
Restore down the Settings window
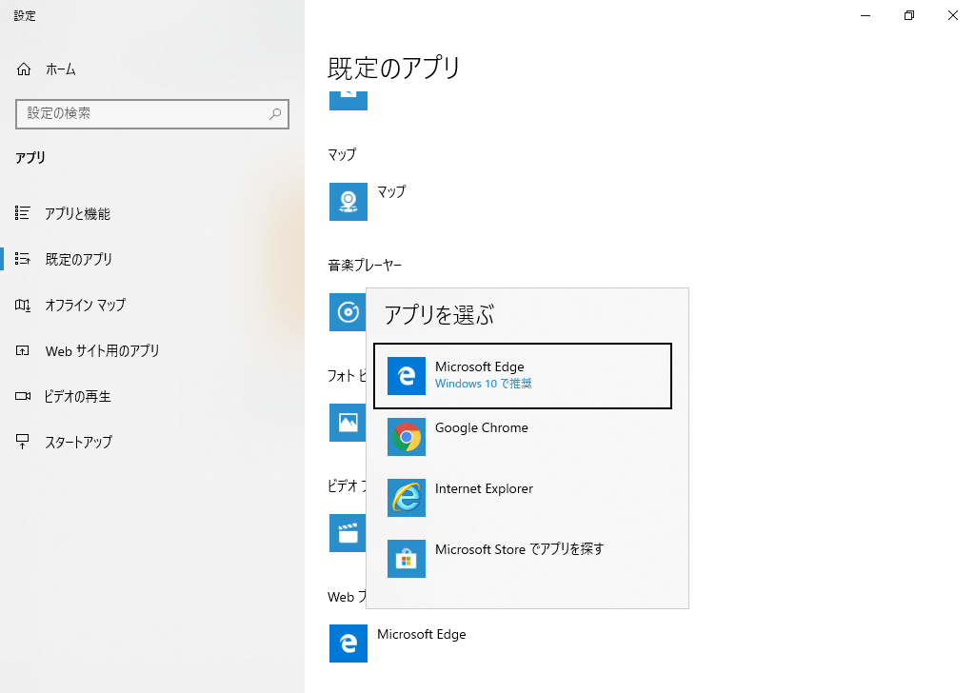tap(909, 15)
